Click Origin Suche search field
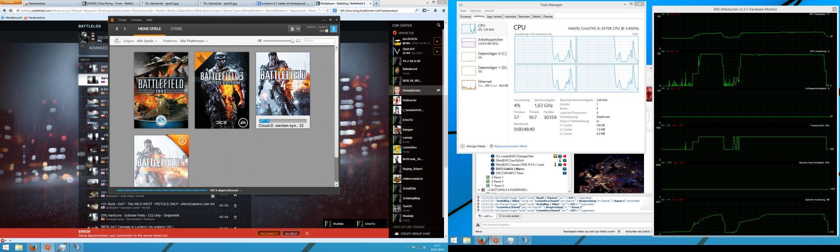Screen dimensions: 840x252 (319, 41)
